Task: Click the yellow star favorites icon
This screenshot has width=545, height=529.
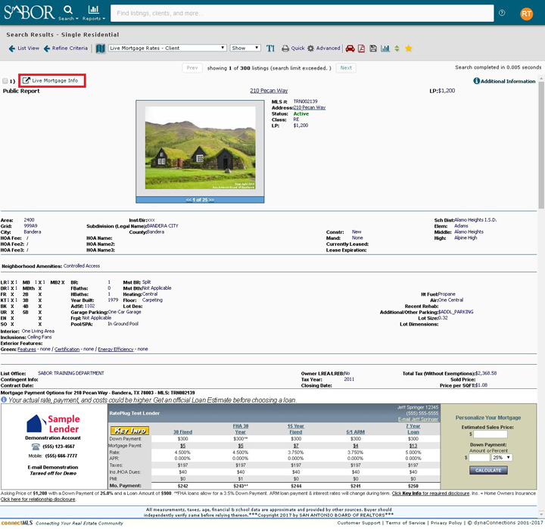Action: [409, 48]
